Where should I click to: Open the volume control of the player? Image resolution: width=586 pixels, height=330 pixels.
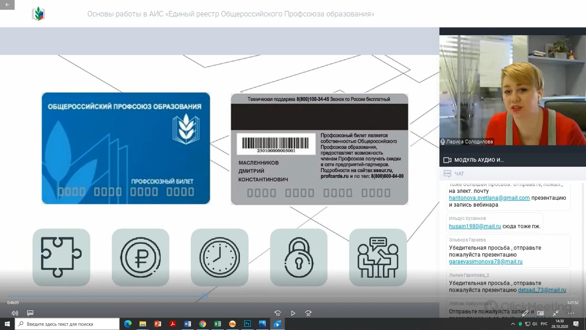tap(15, 313)
